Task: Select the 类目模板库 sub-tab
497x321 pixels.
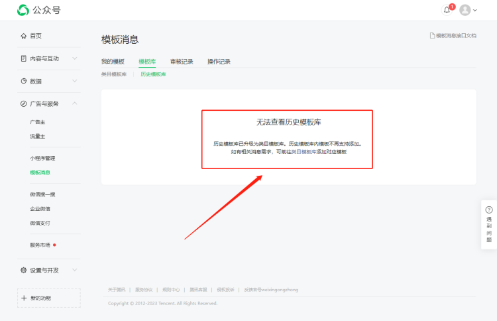Action: pos(114,74)
